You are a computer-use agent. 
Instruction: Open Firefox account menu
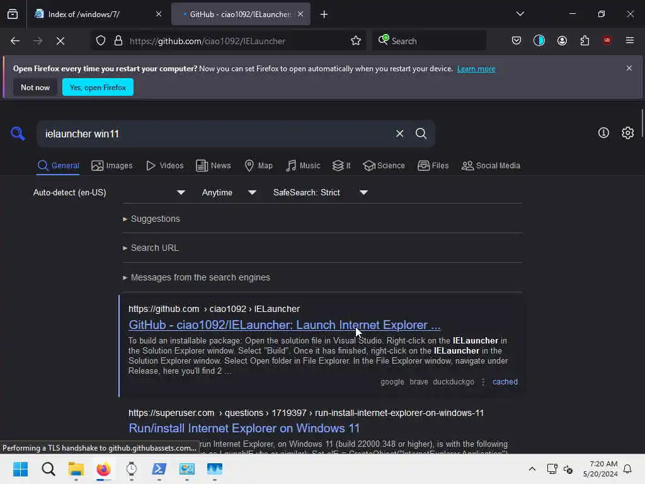tap(562, 40)
